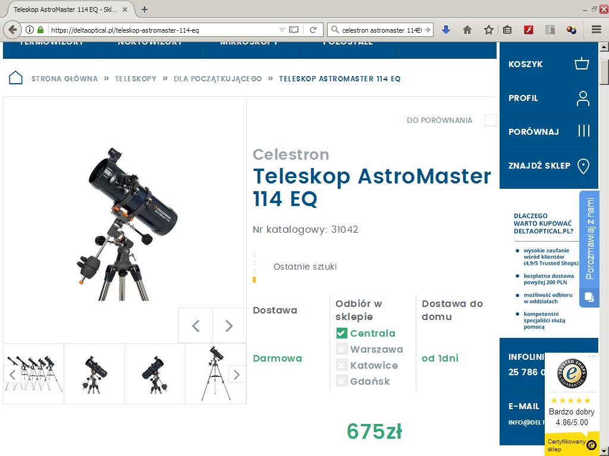Open new tab with plus button
The width and height of the screenshot is (609, 456).
coord(145,9)
